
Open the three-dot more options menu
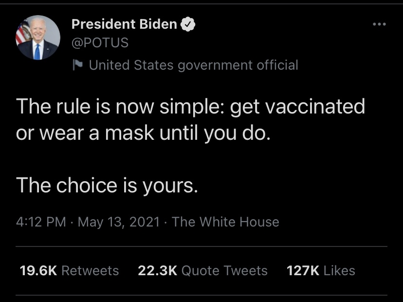tap(378, 24)
